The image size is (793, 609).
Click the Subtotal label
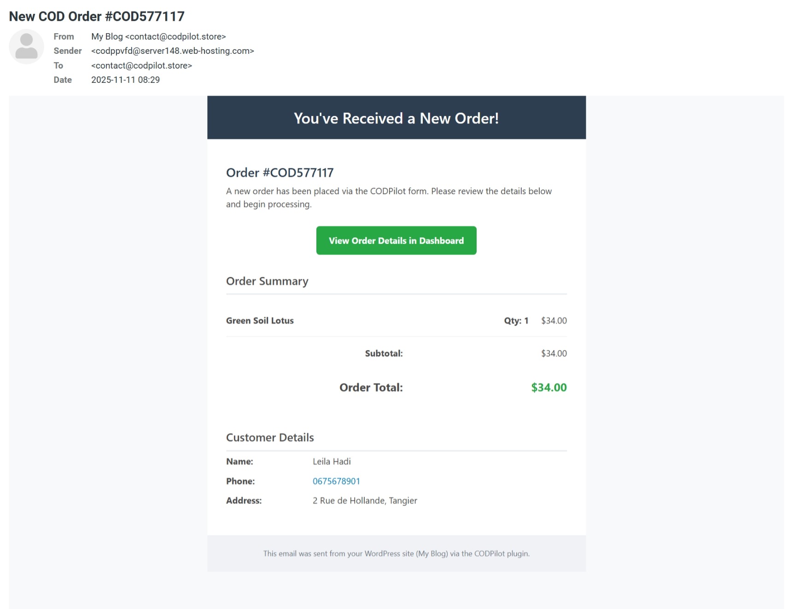point(384,353)
